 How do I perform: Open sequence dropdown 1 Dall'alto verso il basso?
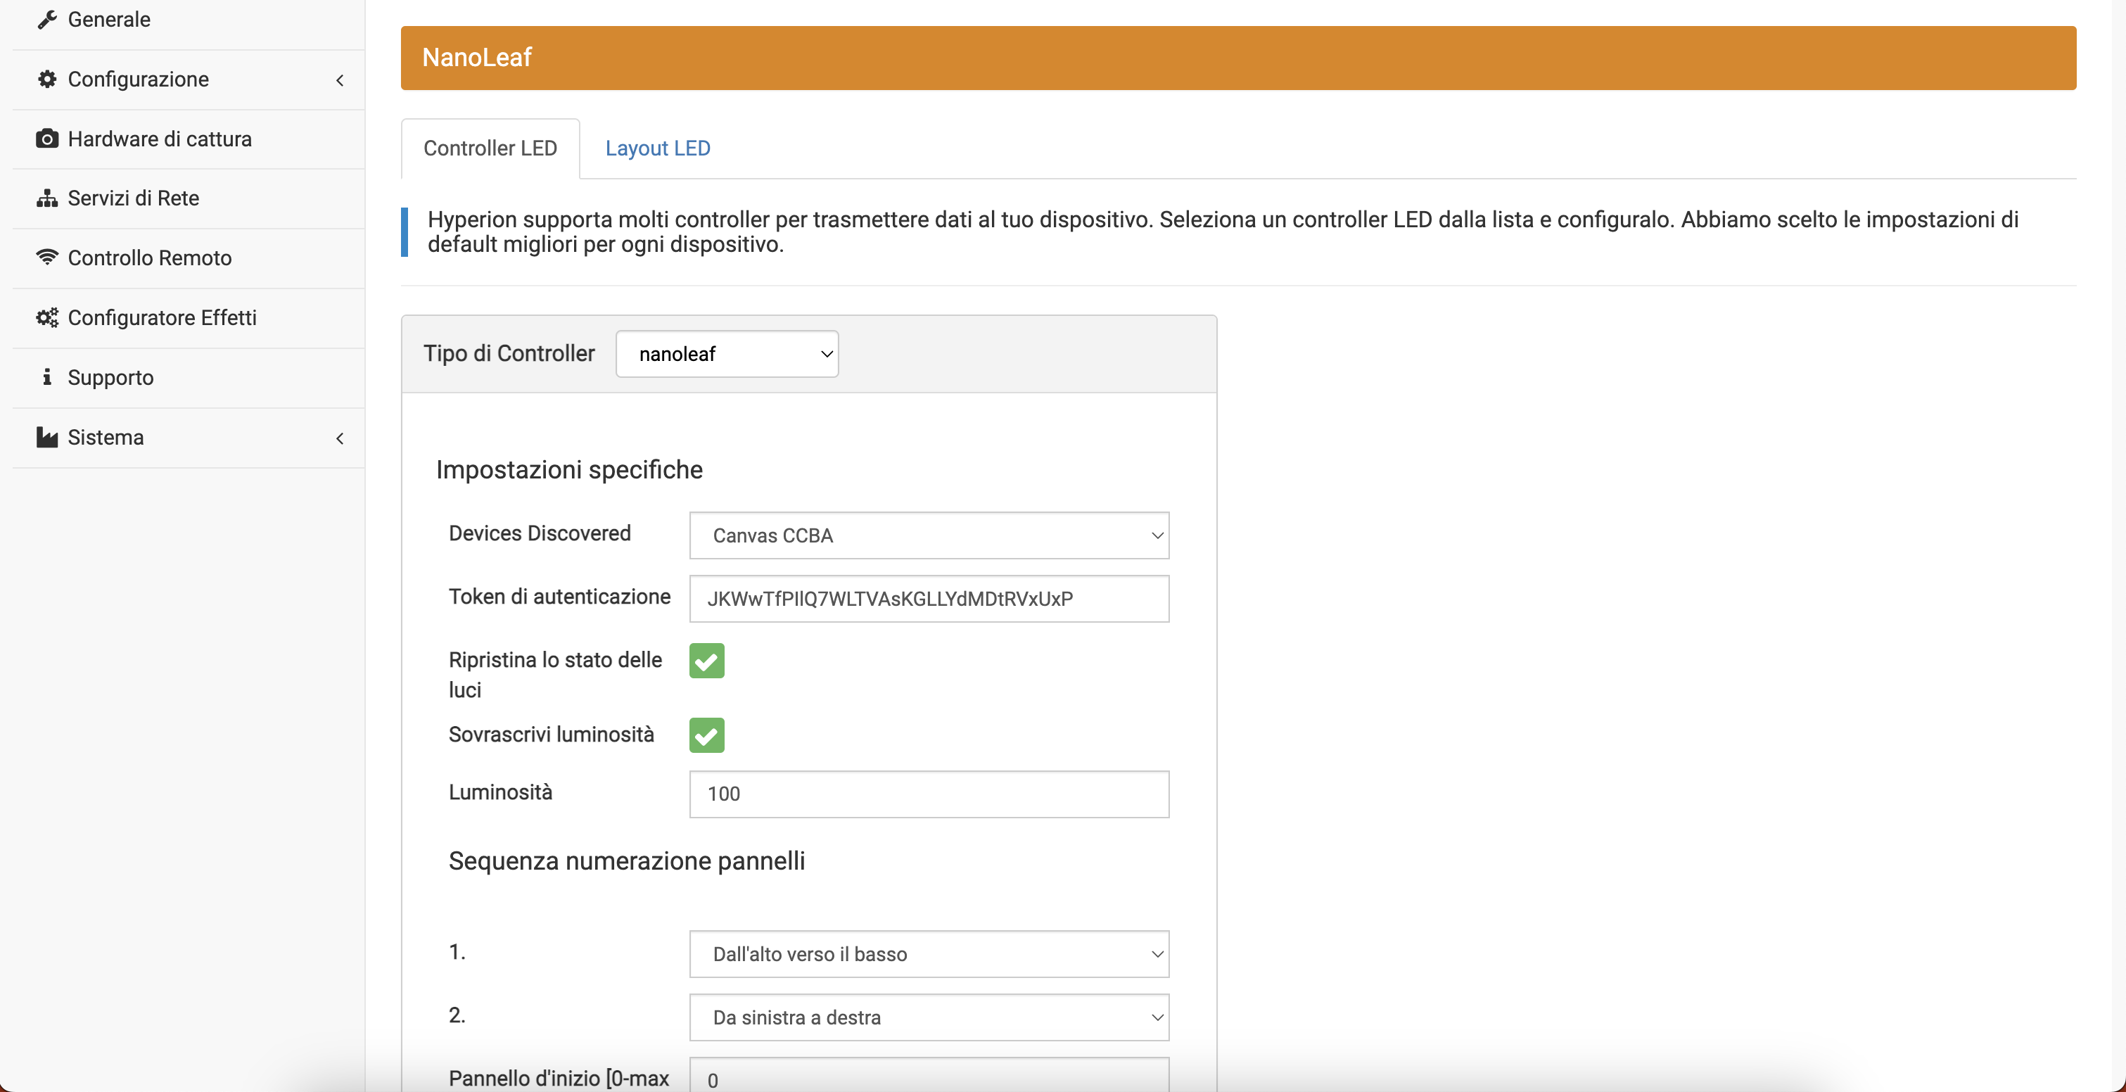pos(929,954)
